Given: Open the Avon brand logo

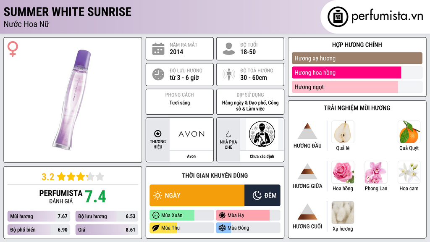Looking at the screenshot, I should point(191,134).
